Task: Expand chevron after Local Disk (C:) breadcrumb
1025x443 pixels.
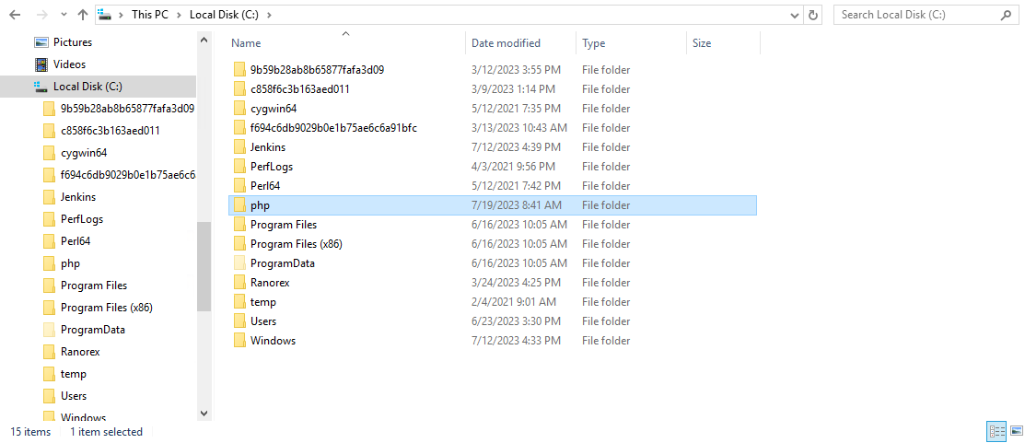Action: pyautogui.click(x=271, y=15)
